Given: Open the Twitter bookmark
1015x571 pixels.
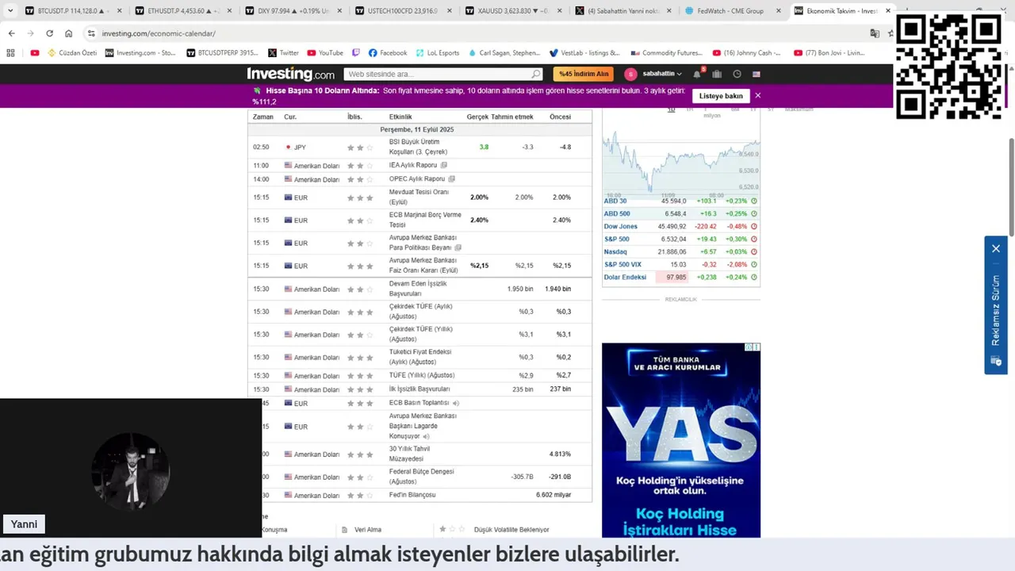Looking at the screenshot, I should (x=283, y=53).
